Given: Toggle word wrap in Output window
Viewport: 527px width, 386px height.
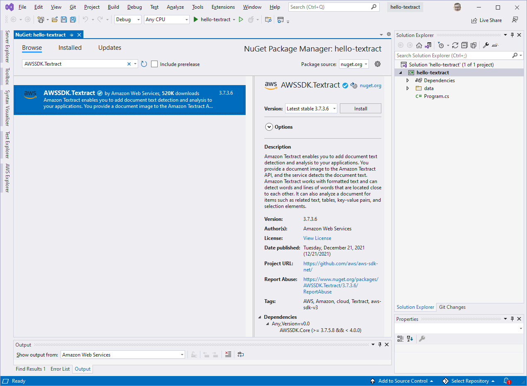Looking at the screenshot, I should click(x=241, y=354).
